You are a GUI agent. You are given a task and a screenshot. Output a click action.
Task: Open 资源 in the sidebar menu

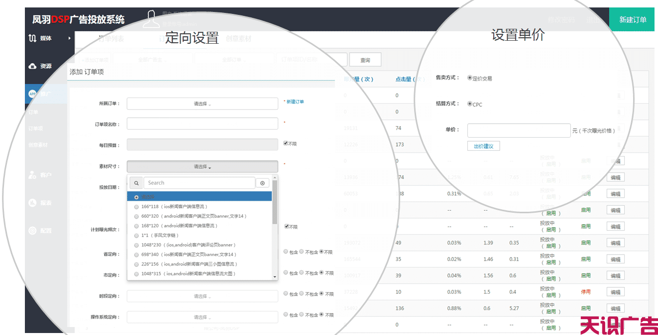point(46,66)
